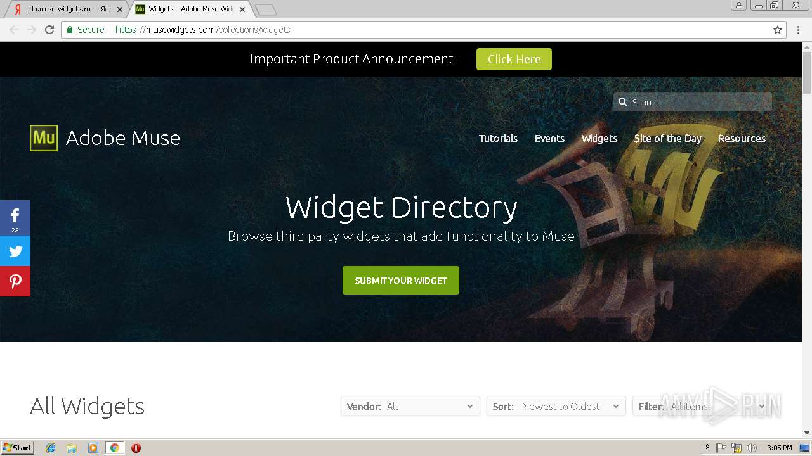Image resolution: width=812 pixels, height=456 pixels.
Task: Click the Widget Directory heading
Action: coord(401,208)
